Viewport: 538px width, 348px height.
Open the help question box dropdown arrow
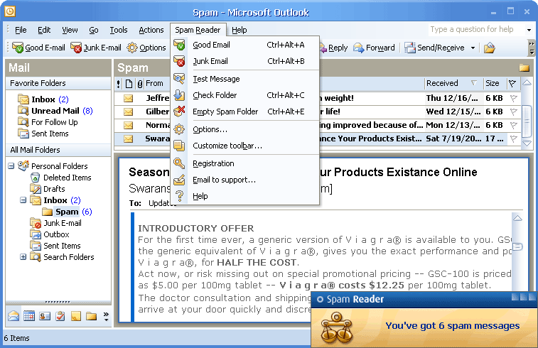pos(529,30)
